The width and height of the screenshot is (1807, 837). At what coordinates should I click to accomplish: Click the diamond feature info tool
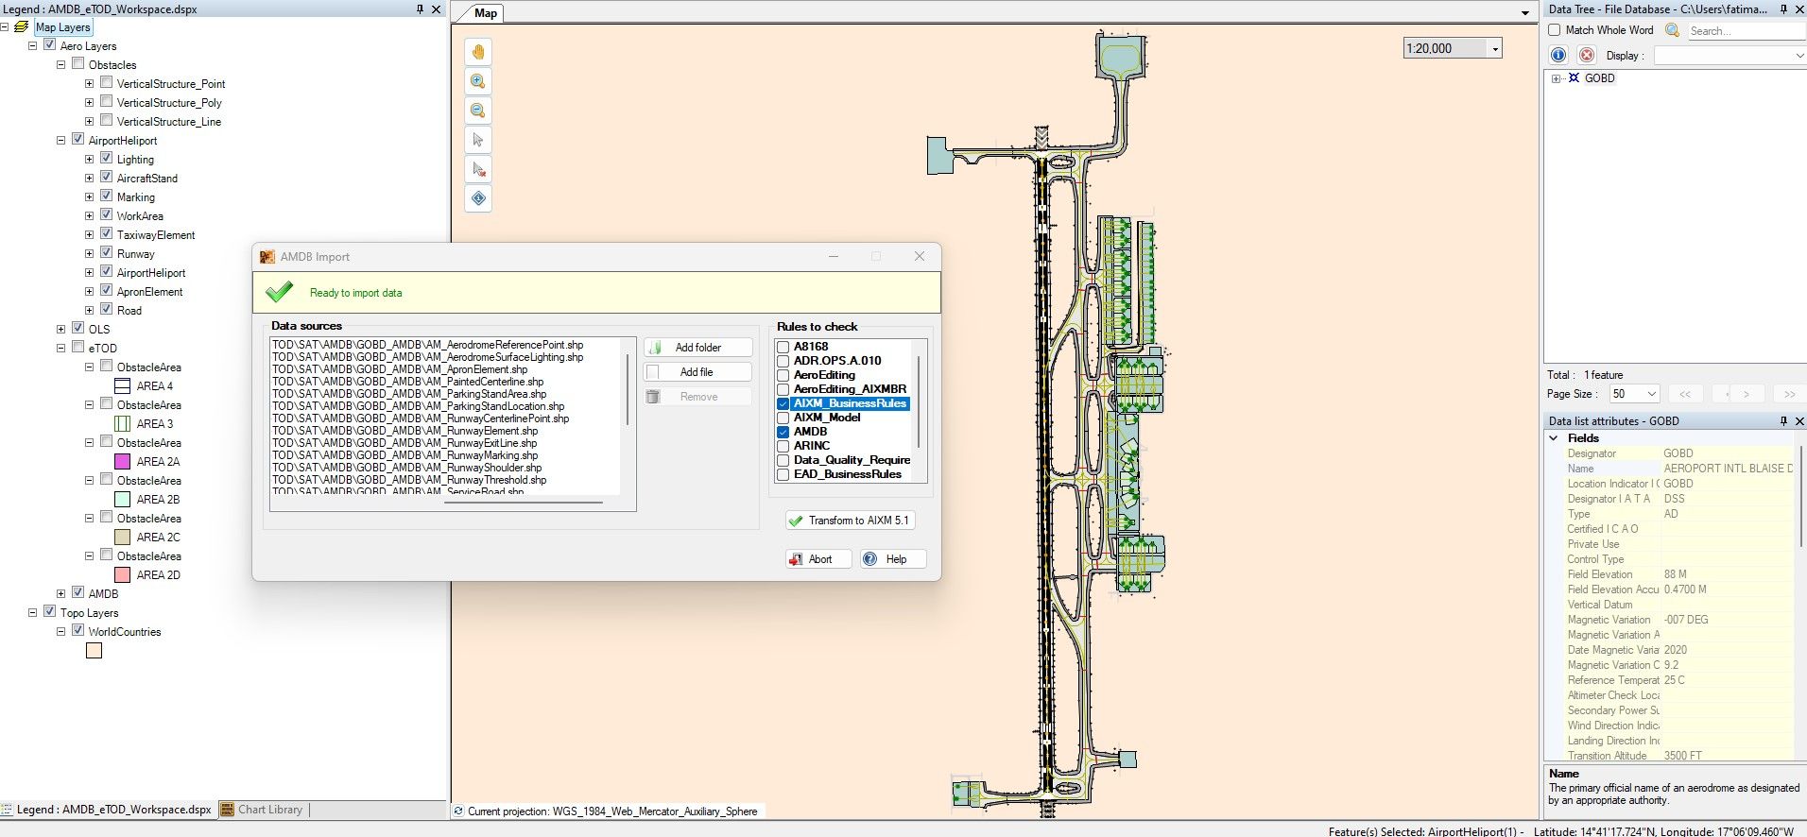[x=478, y=198]
